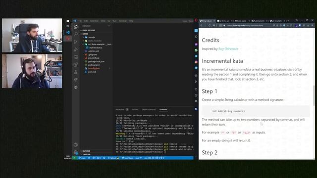Open jest.config.js in the explorer
Screen dimensions: 317x178
click(x=94, y=58)
